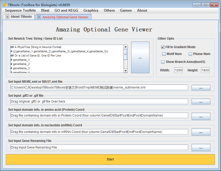221x171 pixels.
Task: Click the '# geneName_2' line in text area
Action: pos(20,64)
